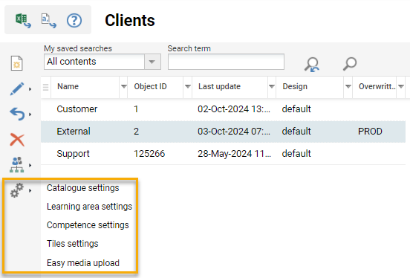The height and width of the screenshot is (278, 410).
Task: Click the gears settings icon
Action: pyautogui.click(x=17, y=190)
